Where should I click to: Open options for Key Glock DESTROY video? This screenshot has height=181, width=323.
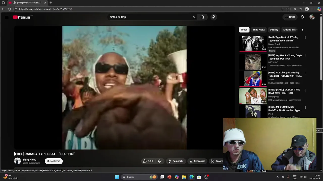[x=305, y=56]
